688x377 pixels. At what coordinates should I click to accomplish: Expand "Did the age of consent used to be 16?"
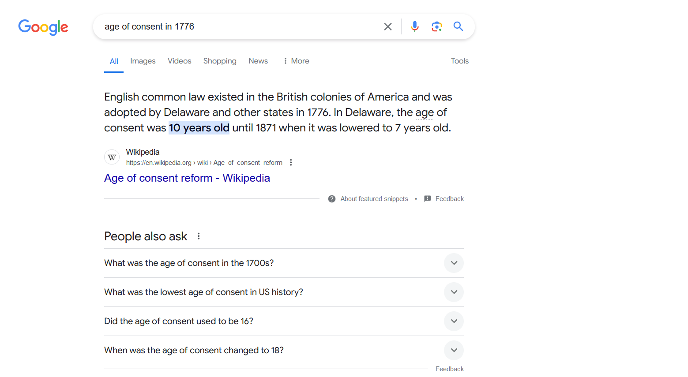pyautogui.click(x=284, y=321)
